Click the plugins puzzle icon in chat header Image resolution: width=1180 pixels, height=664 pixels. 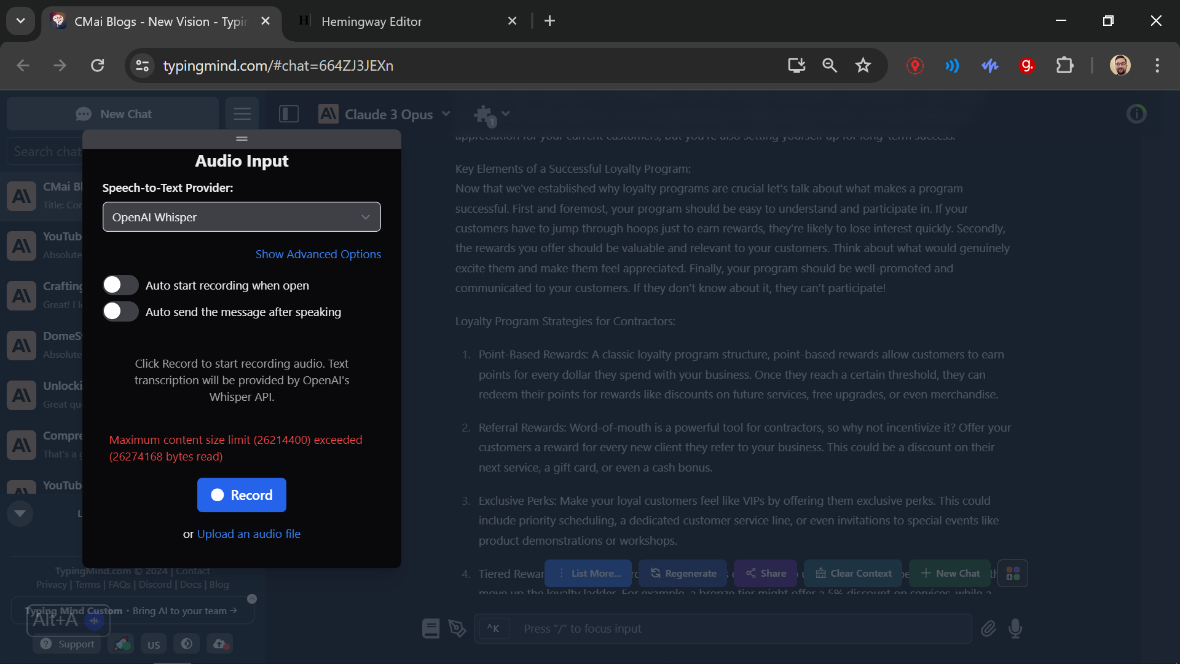[x=484, y=114]
